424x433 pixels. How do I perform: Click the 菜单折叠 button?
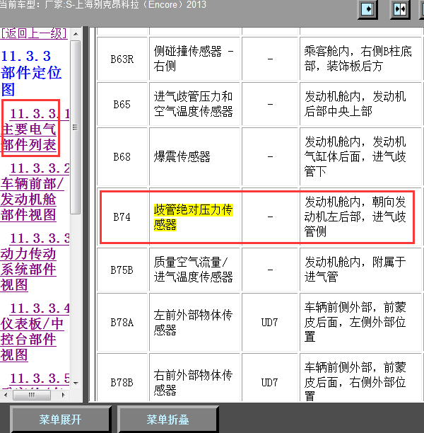click(x=167, y=419)
